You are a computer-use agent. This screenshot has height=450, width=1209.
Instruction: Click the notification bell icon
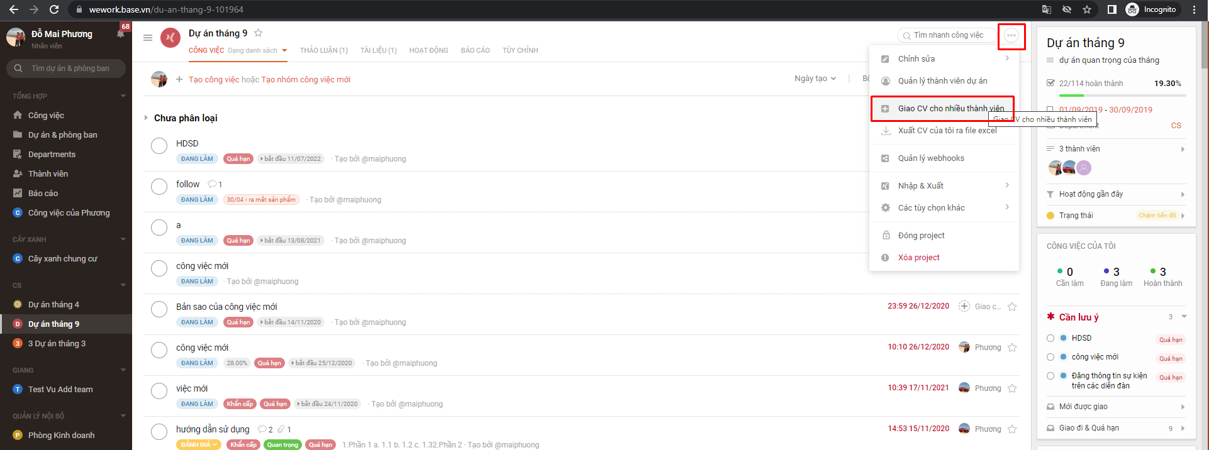click(120, 33)
